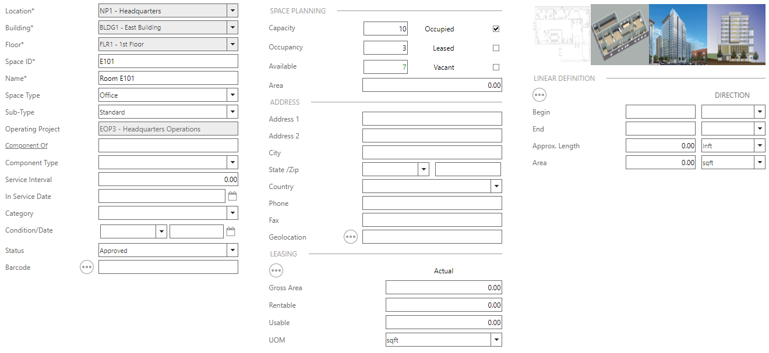Open the Approx. Length unit dropdown
Image resolution: width=769 pixels, height=353 pixels.
759,146
